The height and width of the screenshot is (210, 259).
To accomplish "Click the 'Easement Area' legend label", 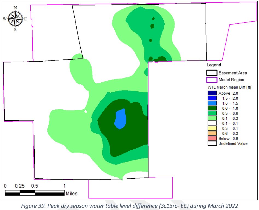I will (x=233, y=73).
